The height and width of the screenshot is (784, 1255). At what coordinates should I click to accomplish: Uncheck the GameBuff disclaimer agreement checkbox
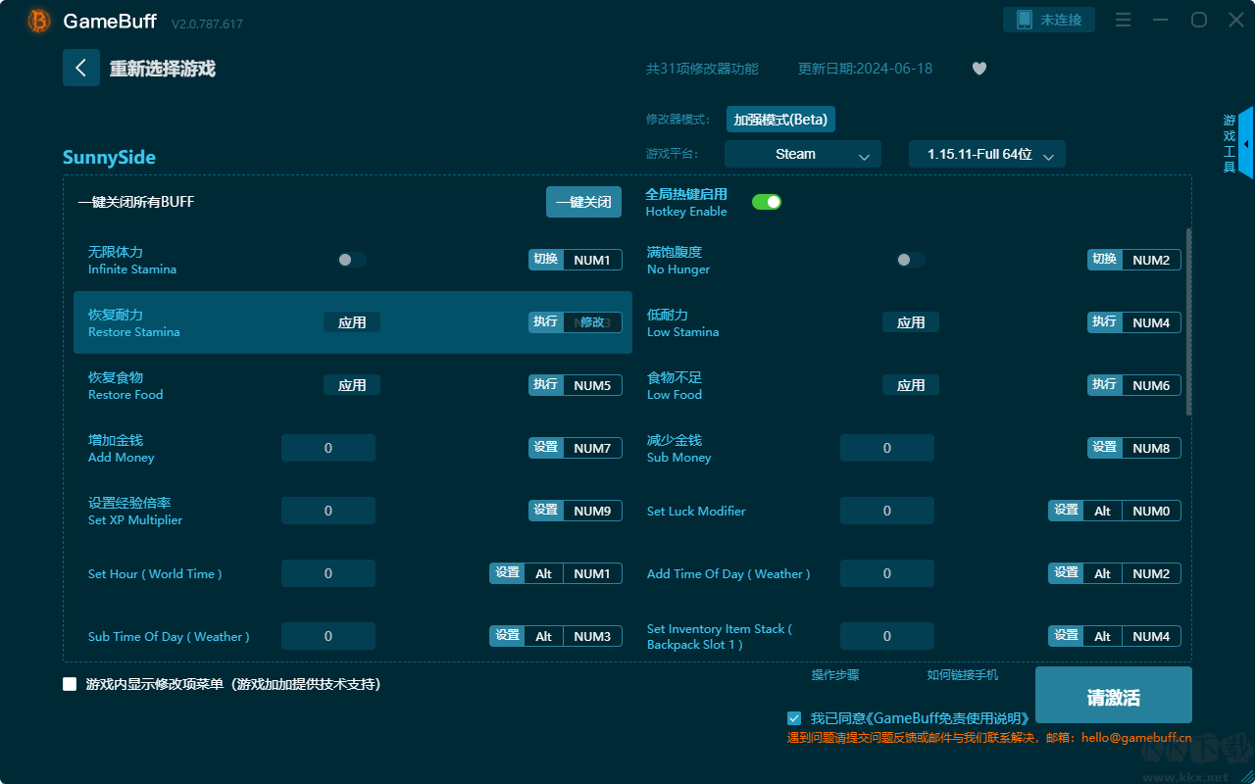[794, 718]
